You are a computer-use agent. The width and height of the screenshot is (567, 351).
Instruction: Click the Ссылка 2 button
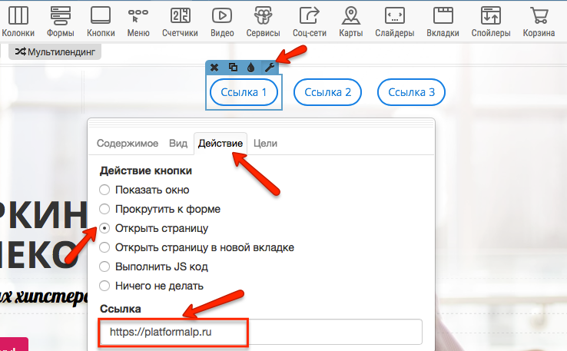tap(327, 92)
